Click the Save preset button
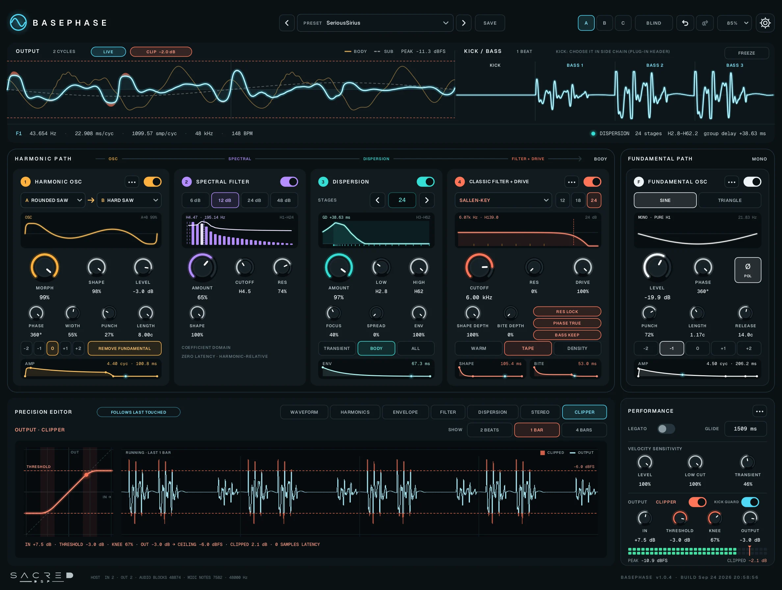This screenshot has height=590, width=782. (490, 23)
